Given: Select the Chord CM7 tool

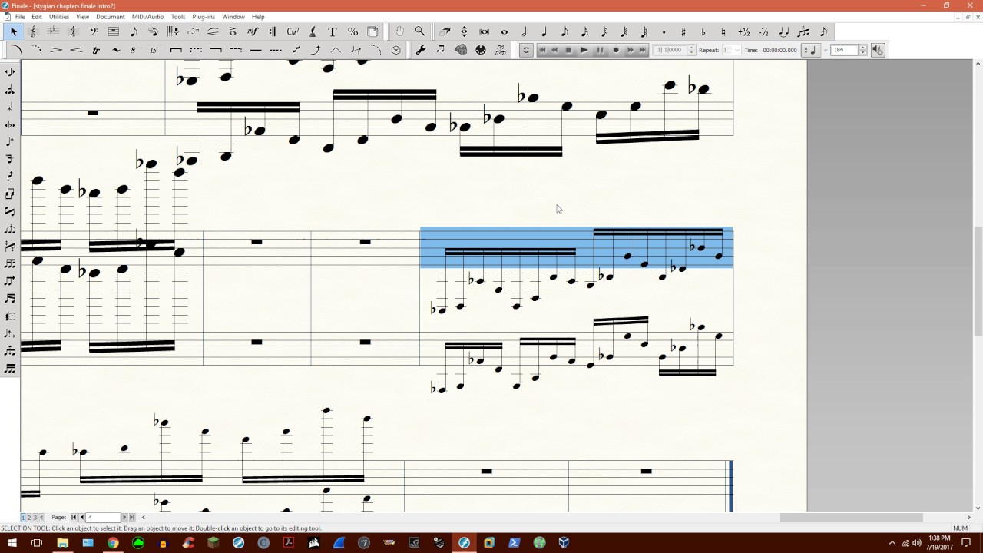Looking at the screenshot, I should point(293,31).
